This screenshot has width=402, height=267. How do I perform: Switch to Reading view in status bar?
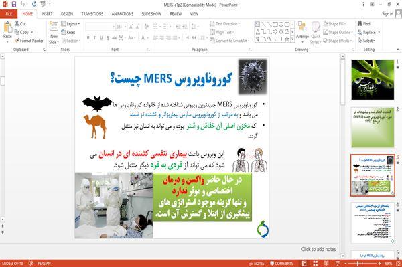[326, 264]
